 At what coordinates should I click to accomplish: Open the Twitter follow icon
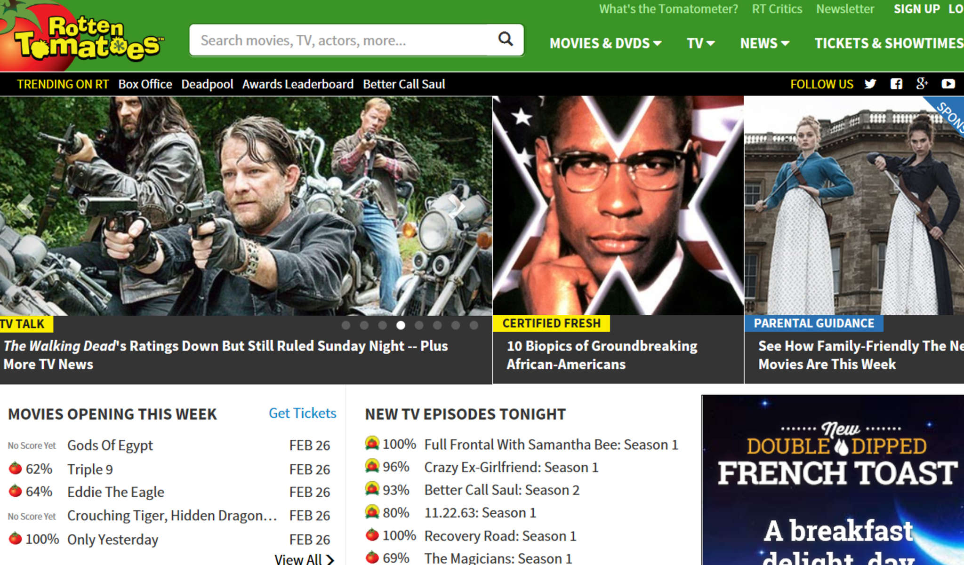tap(870, 84)
